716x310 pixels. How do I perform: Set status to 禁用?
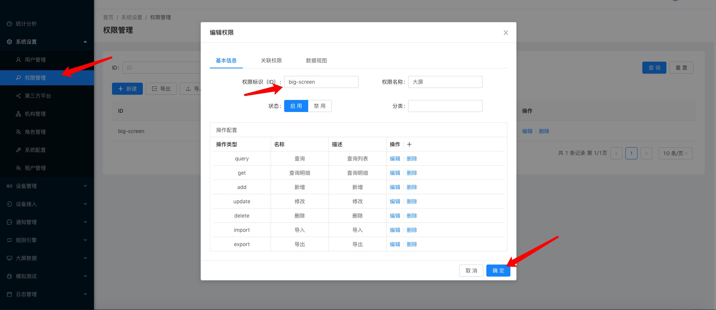(x=319, y=106)
